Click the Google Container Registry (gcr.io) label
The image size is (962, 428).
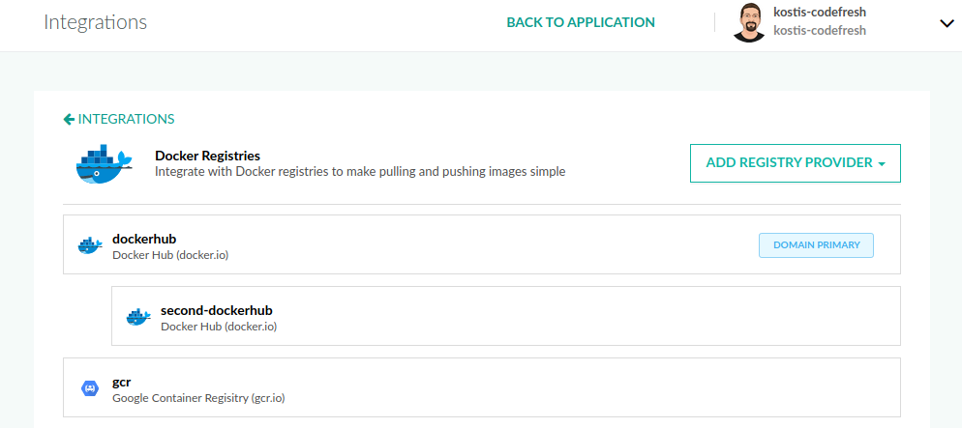(198, 397)
